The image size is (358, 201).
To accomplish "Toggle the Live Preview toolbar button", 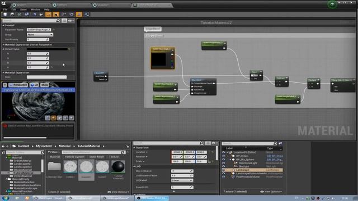I will point(56,15).
